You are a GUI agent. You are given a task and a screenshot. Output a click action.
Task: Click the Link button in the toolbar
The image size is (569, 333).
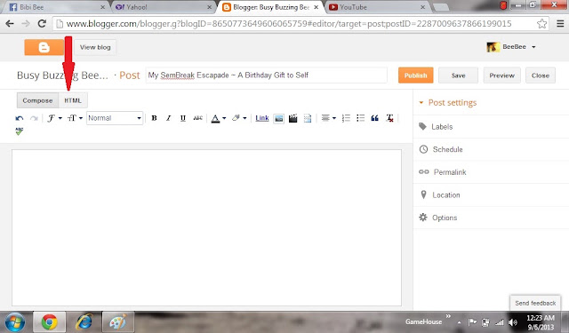click(x=262, y=118)
